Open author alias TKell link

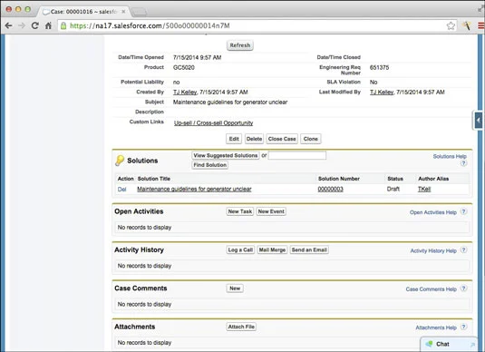(424, 189)
